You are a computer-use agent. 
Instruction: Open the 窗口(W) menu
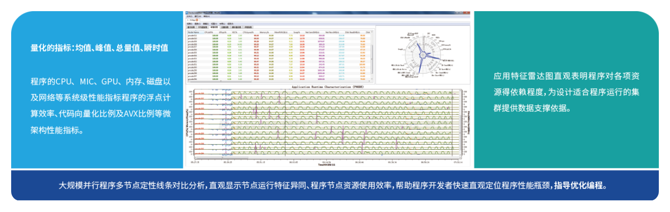198,16
